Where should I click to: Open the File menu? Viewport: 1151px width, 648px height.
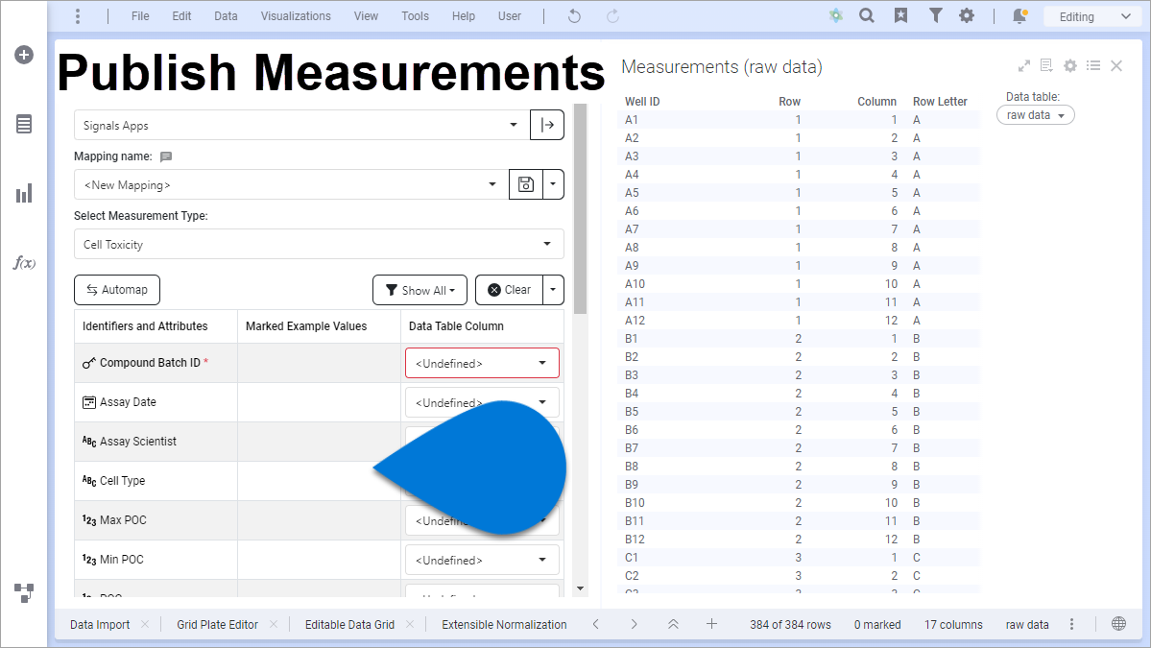pos(140,16)
